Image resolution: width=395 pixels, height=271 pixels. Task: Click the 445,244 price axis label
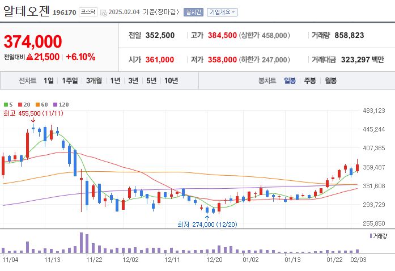pos(374,129)
